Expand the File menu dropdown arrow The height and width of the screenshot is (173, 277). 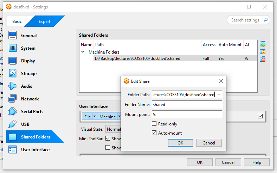[x=95, y=117]
